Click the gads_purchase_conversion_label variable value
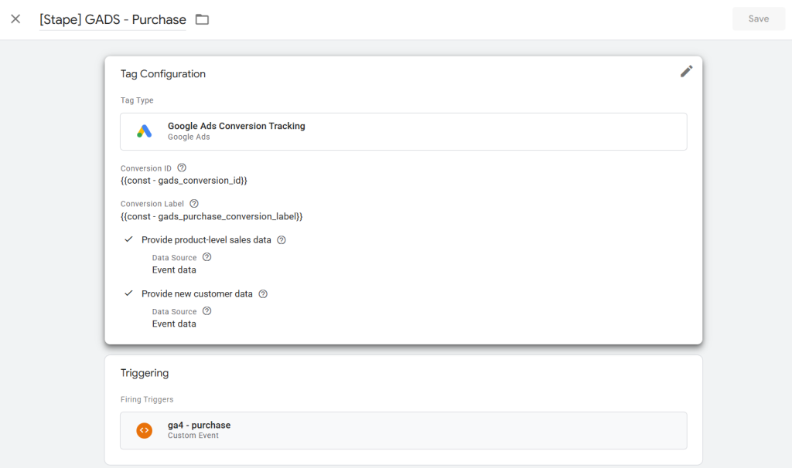792x468 pixels. point(211,216)
